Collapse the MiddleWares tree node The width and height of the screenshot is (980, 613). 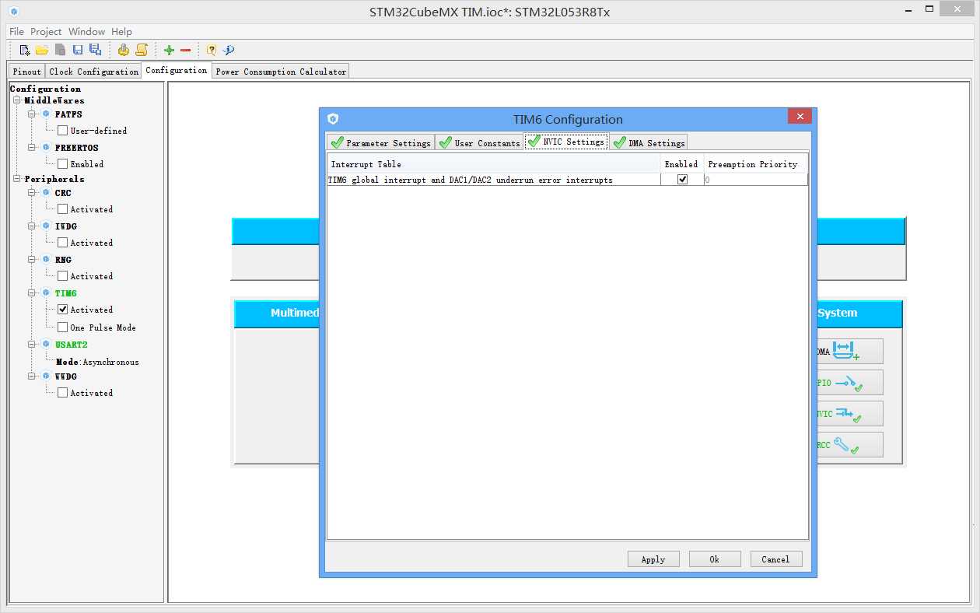[17, 100]
